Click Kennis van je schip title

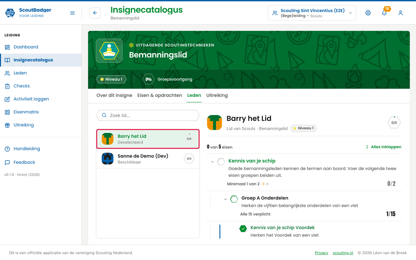coord(252,161)
